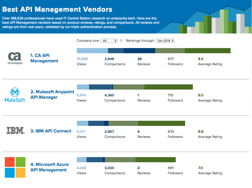Click Microsoft Azure's Comparisons bar segment
Screen dimensions: 252x188
94,160
